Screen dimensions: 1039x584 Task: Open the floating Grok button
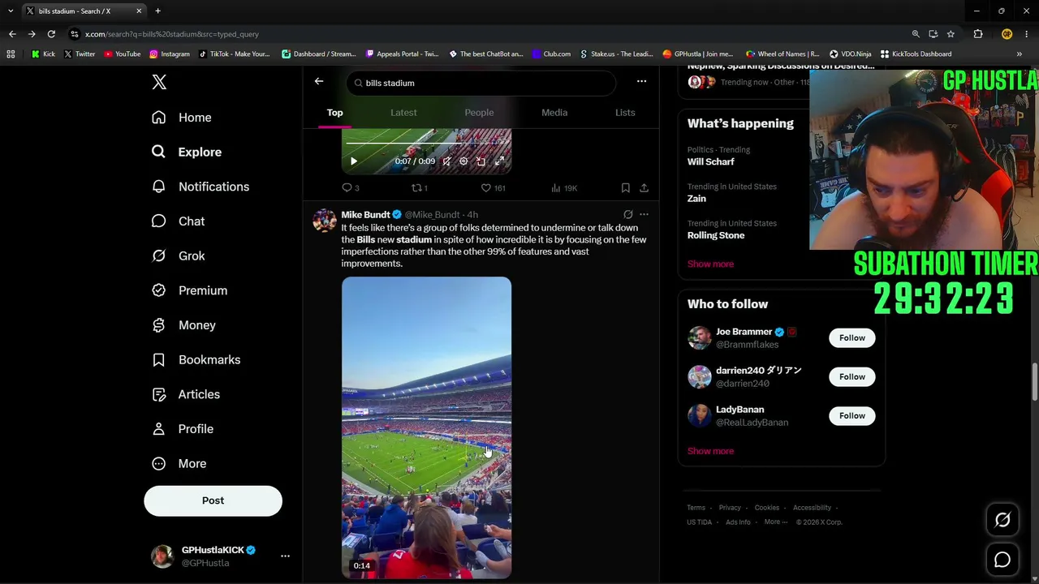point(1002,521)
